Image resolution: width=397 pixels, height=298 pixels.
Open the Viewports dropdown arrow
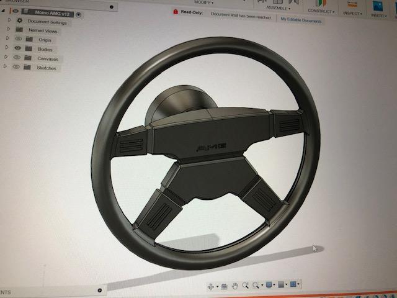pyautogui.click(x=298, y=284)
